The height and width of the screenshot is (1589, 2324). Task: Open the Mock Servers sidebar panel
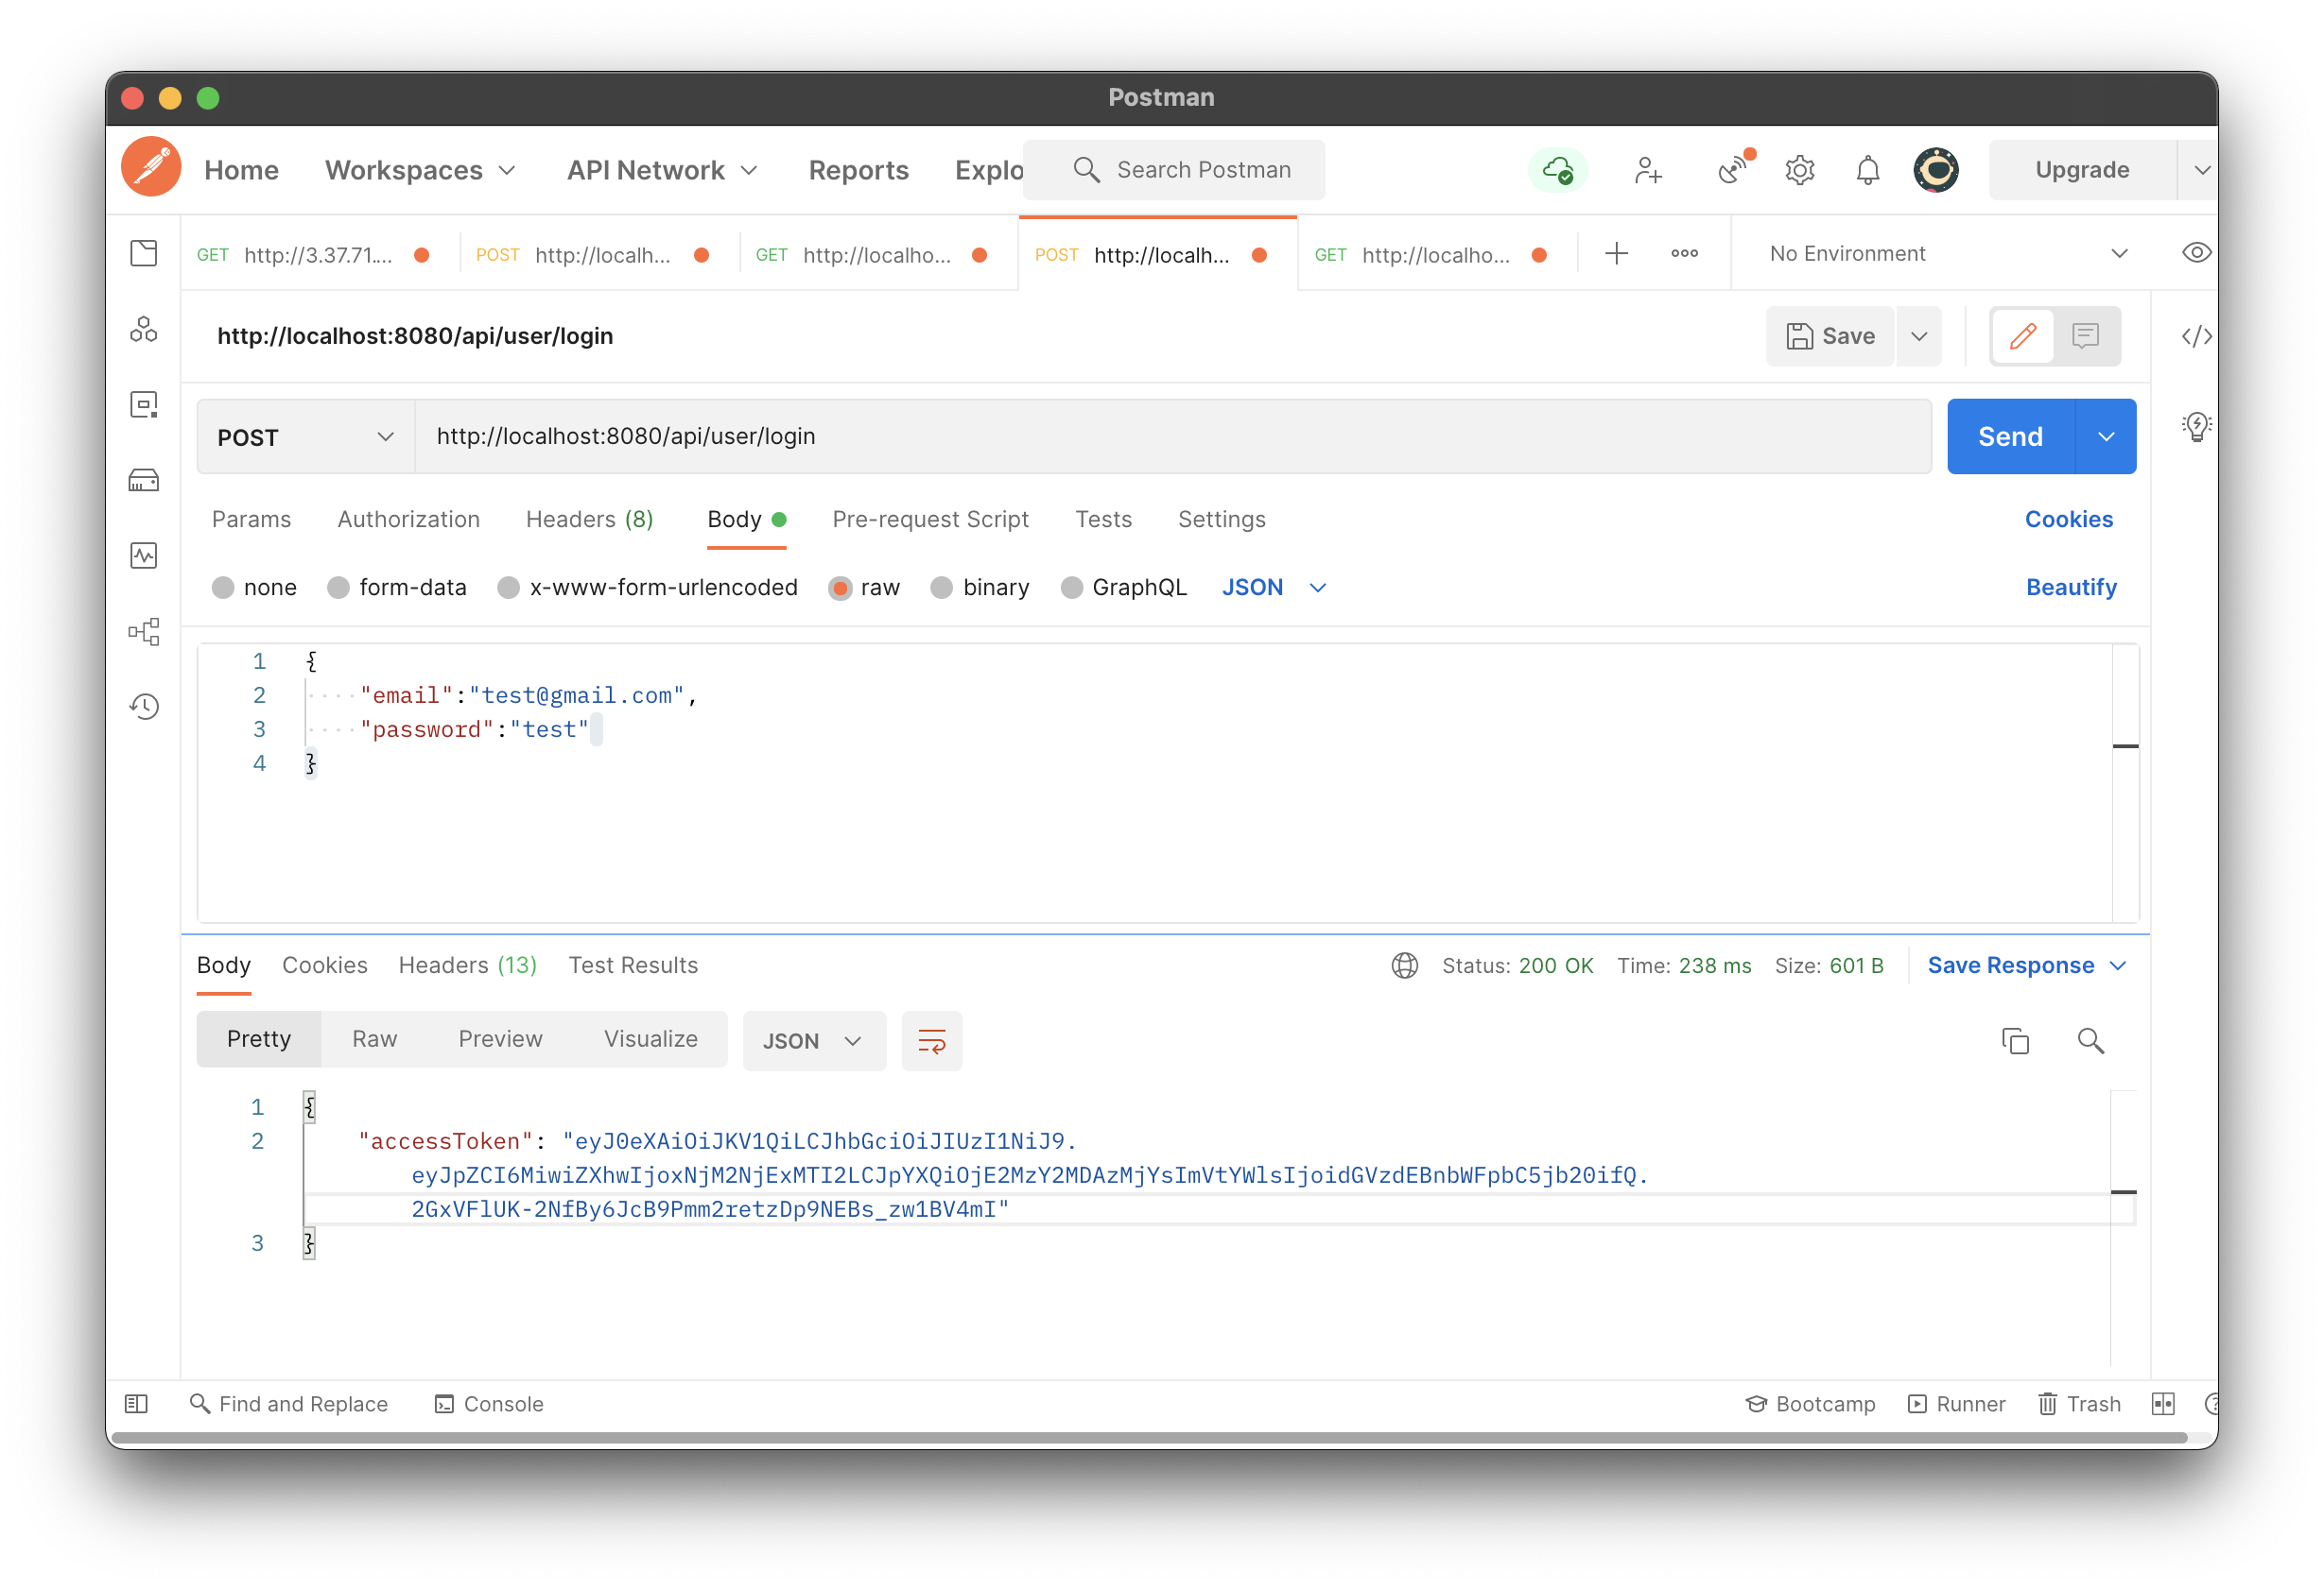coord(144,480)
